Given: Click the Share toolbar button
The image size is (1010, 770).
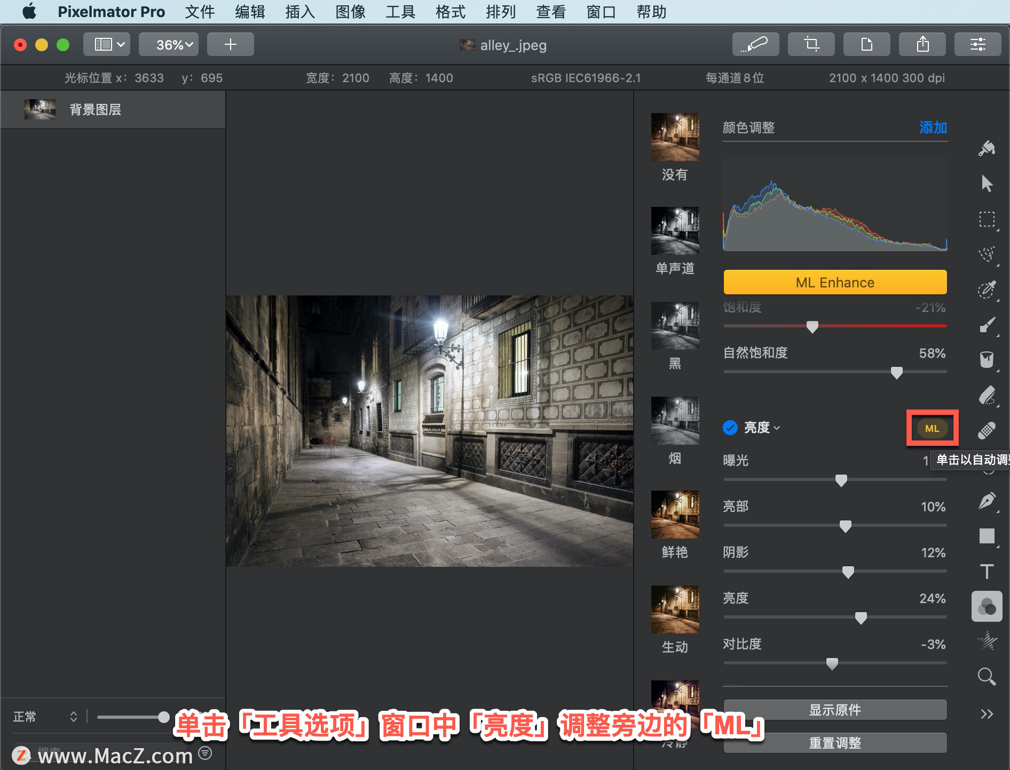Looking at the screenshot, I should (922, 44).
